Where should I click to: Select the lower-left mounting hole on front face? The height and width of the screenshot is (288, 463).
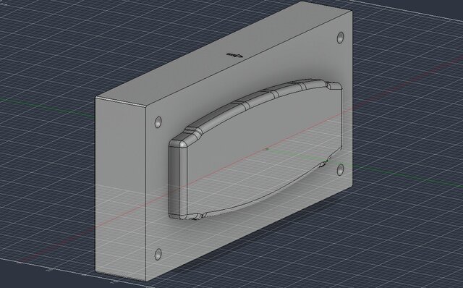(x=158, y=254)
